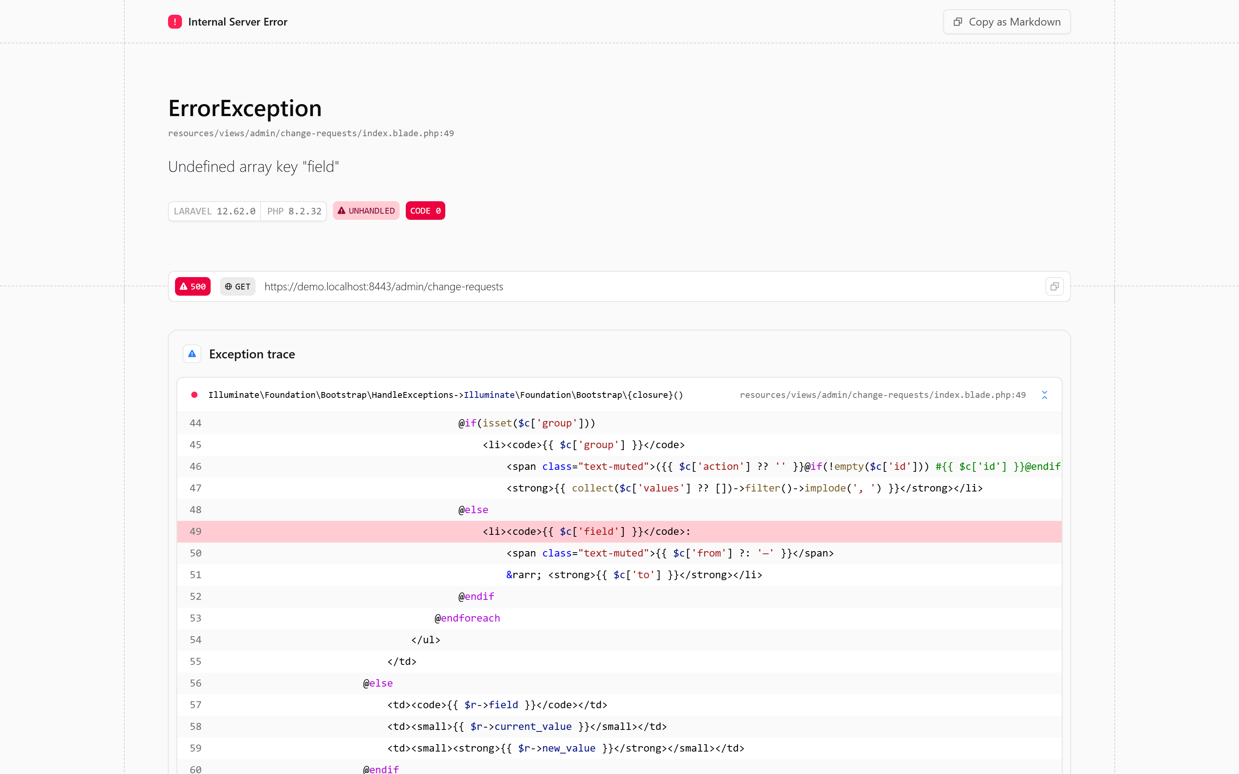Click the request URL text for change-requests
Image resolution: width=1239 pixels, height=774 pixels.
[383, 287]
